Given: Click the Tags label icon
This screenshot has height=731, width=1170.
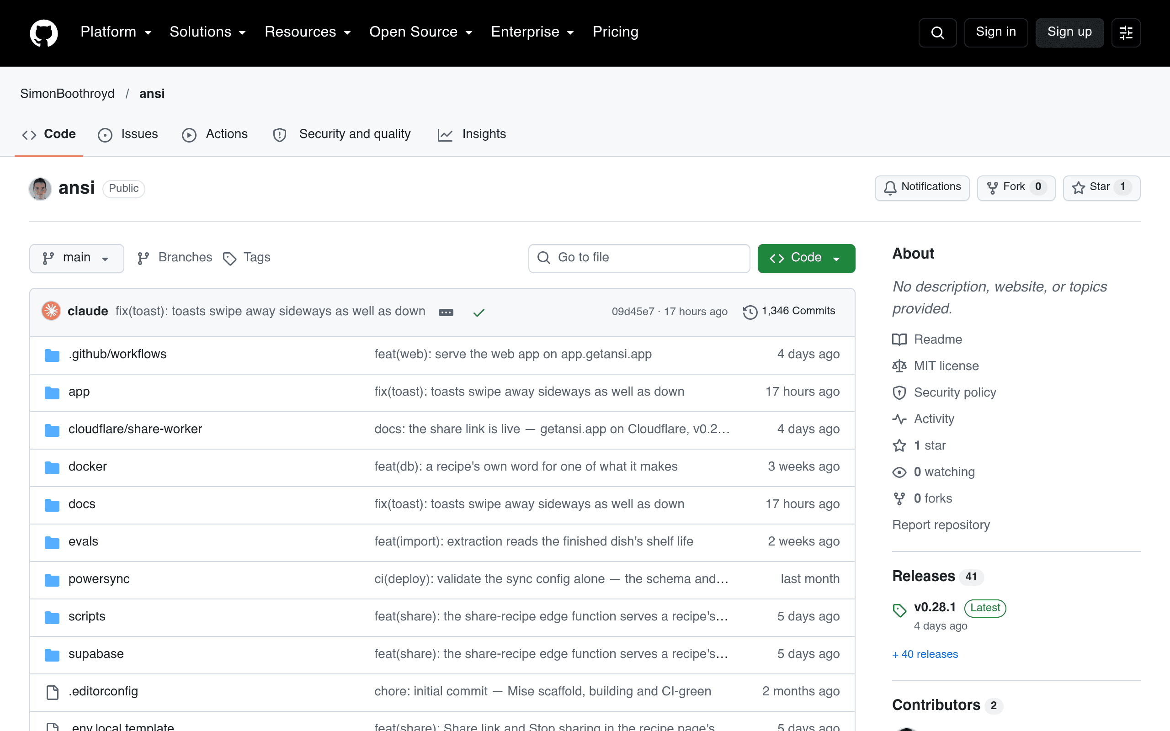Looking at the screenshot, I should pos(229,259).
